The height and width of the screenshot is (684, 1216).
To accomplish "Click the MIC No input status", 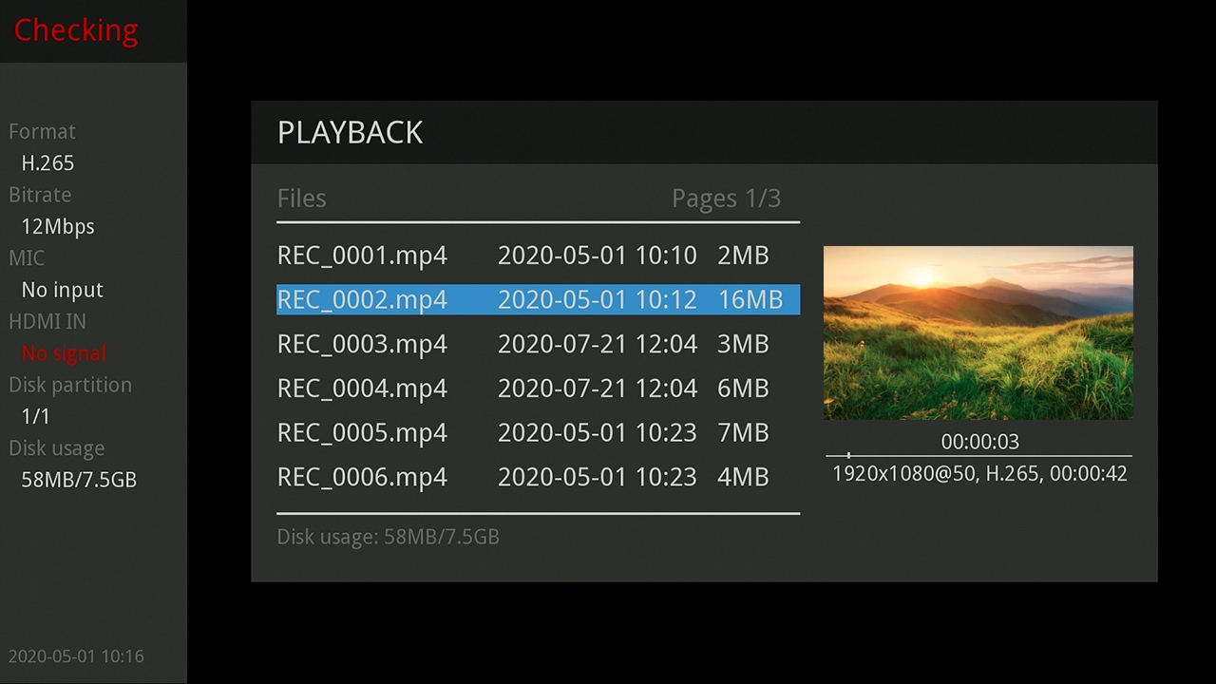I will point(62,290).
